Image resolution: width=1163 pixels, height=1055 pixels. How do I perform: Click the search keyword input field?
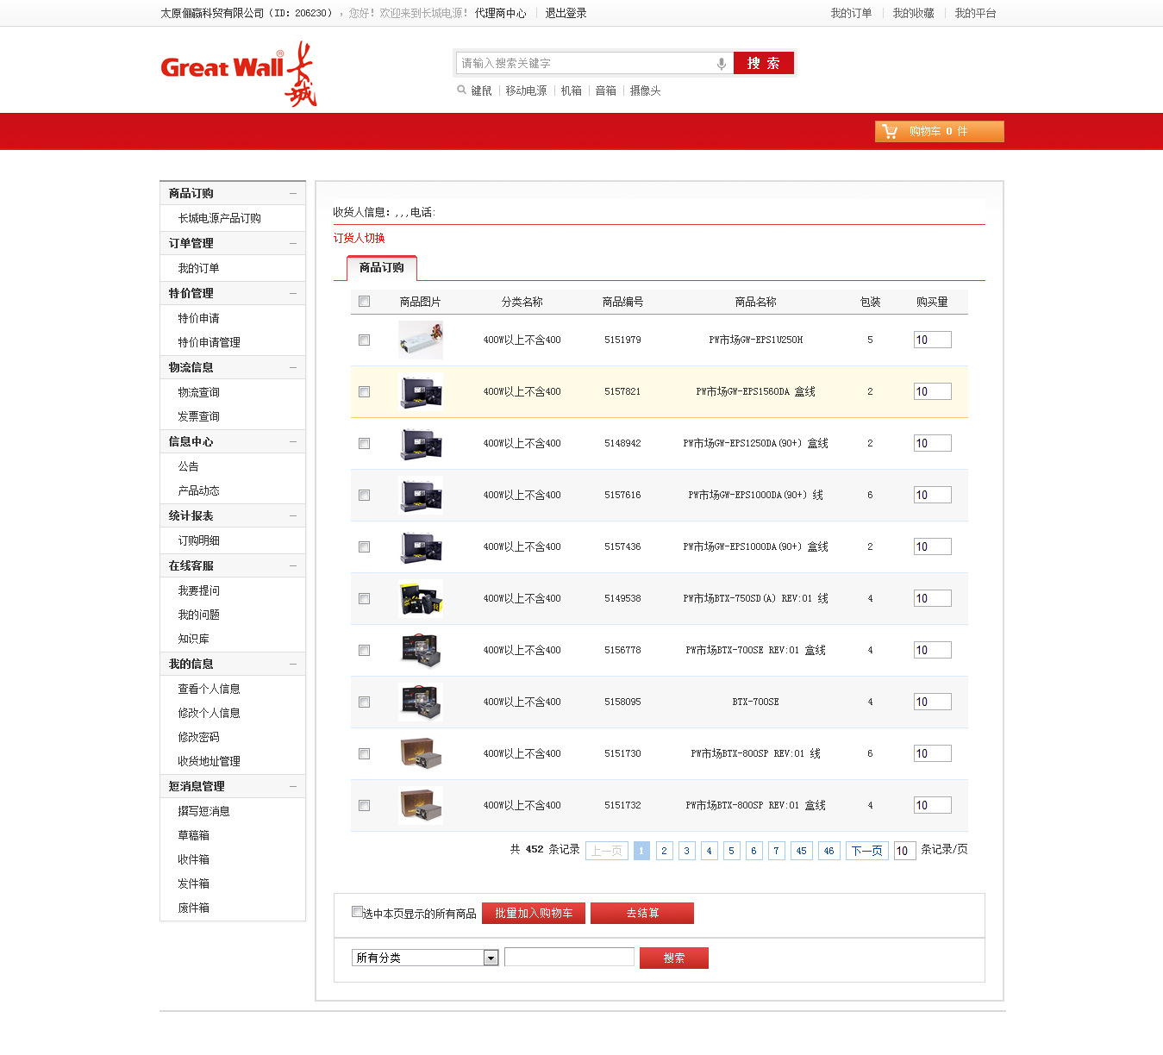[586, 64]
